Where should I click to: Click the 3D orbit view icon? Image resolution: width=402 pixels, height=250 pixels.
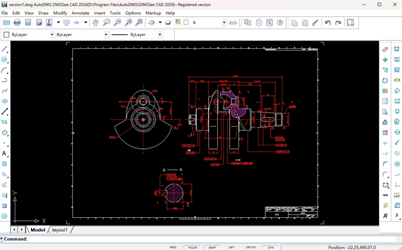click(152, 23)
